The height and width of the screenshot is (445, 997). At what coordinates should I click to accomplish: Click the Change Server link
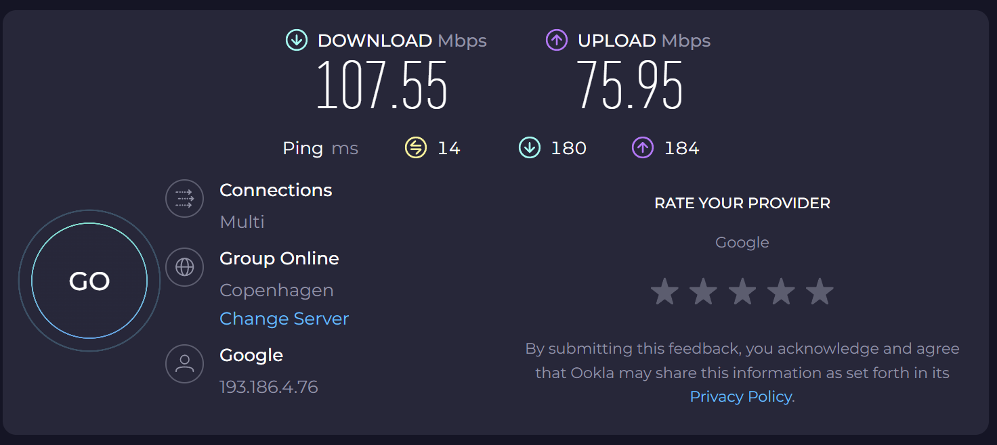click(284, 319)
